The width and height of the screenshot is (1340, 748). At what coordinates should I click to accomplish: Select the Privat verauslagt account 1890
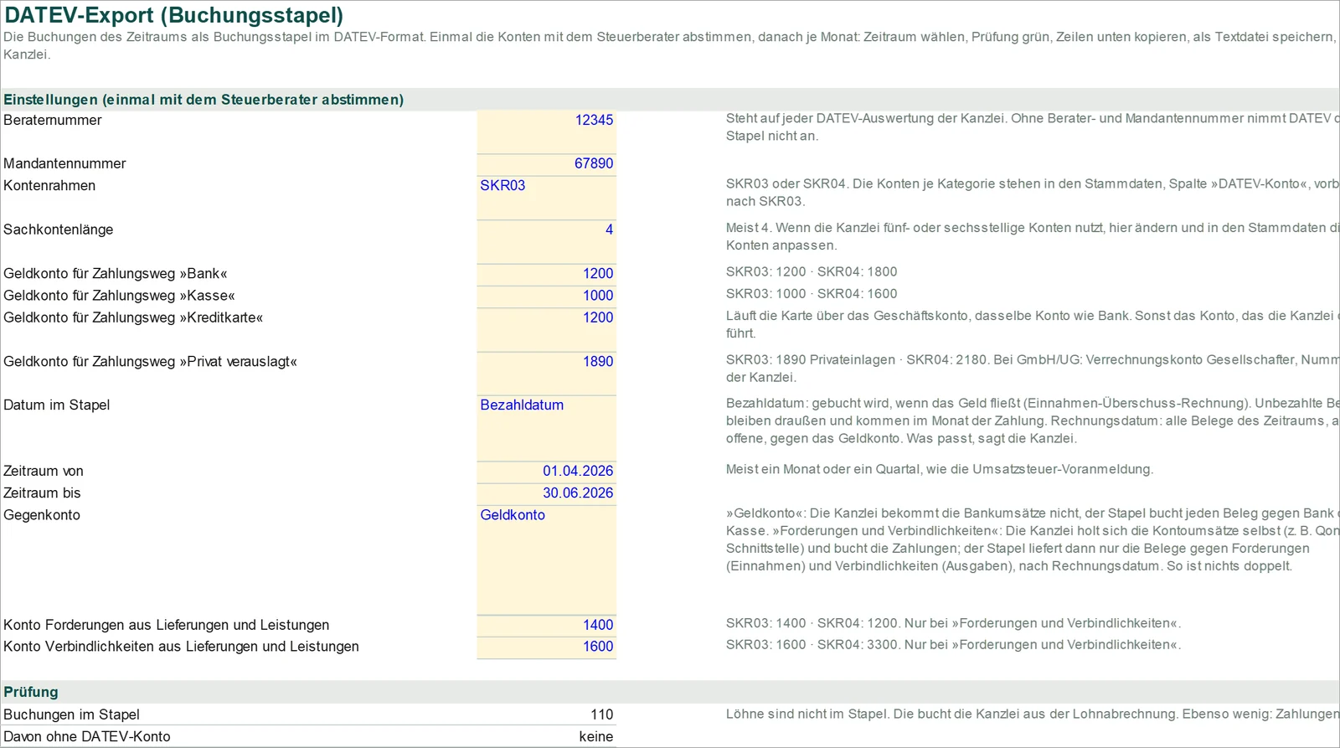click(x=547, y=373)
